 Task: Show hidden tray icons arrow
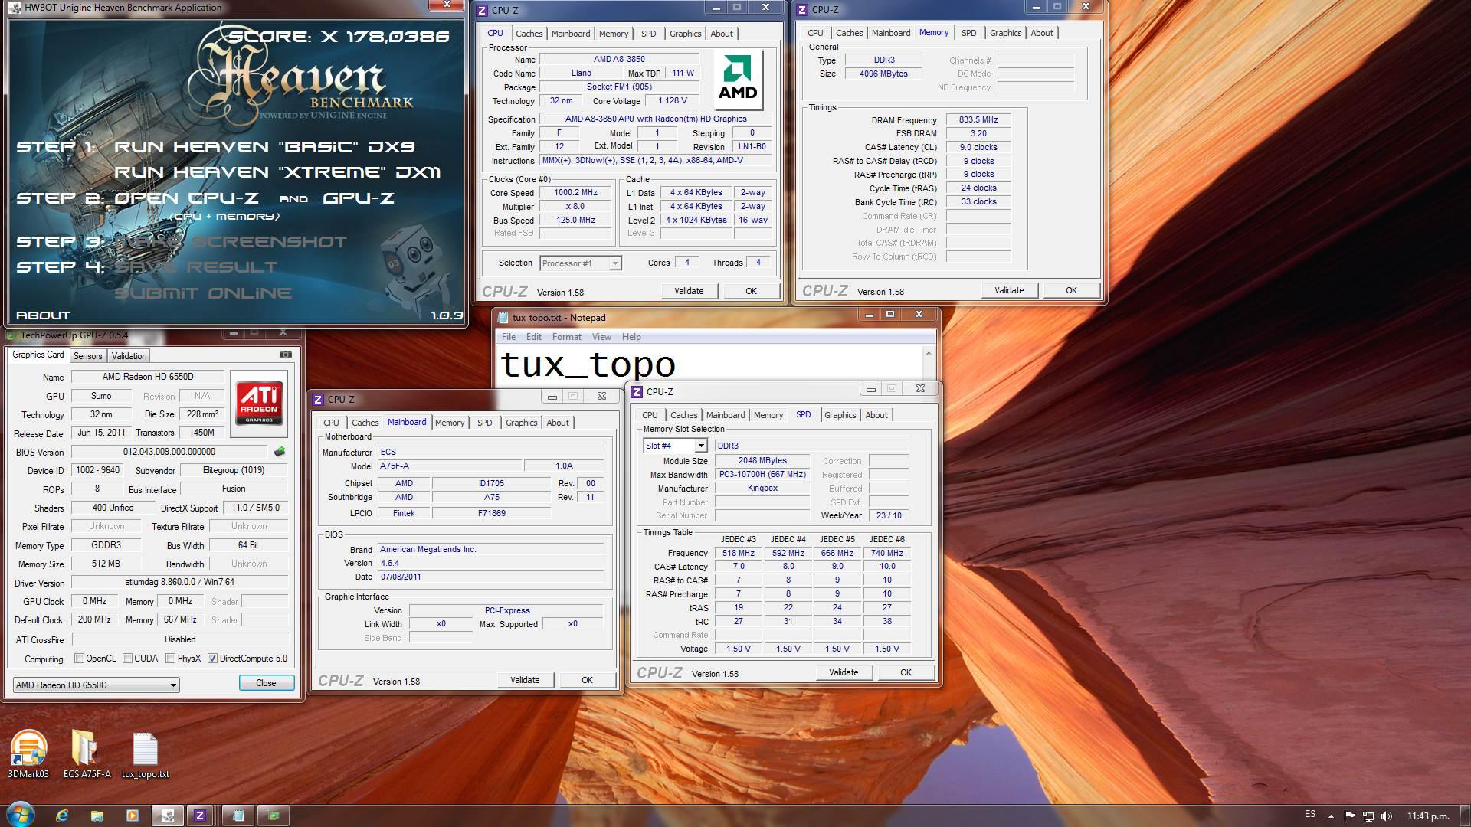(1331, 816)
